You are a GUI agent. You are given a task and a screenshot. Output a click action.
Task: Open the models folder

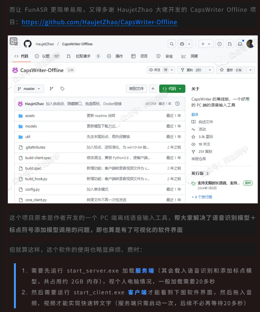click(x=31, y=126)
